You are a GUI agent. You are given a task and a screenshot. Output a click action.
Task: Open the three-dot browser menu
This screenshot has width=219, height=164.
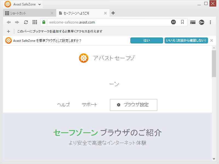tap(210, 22)
